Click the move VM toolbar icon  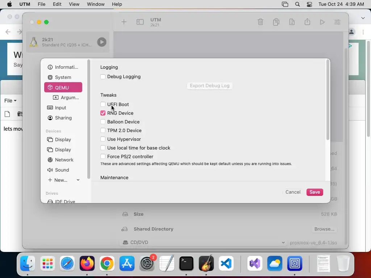(292, 22)
